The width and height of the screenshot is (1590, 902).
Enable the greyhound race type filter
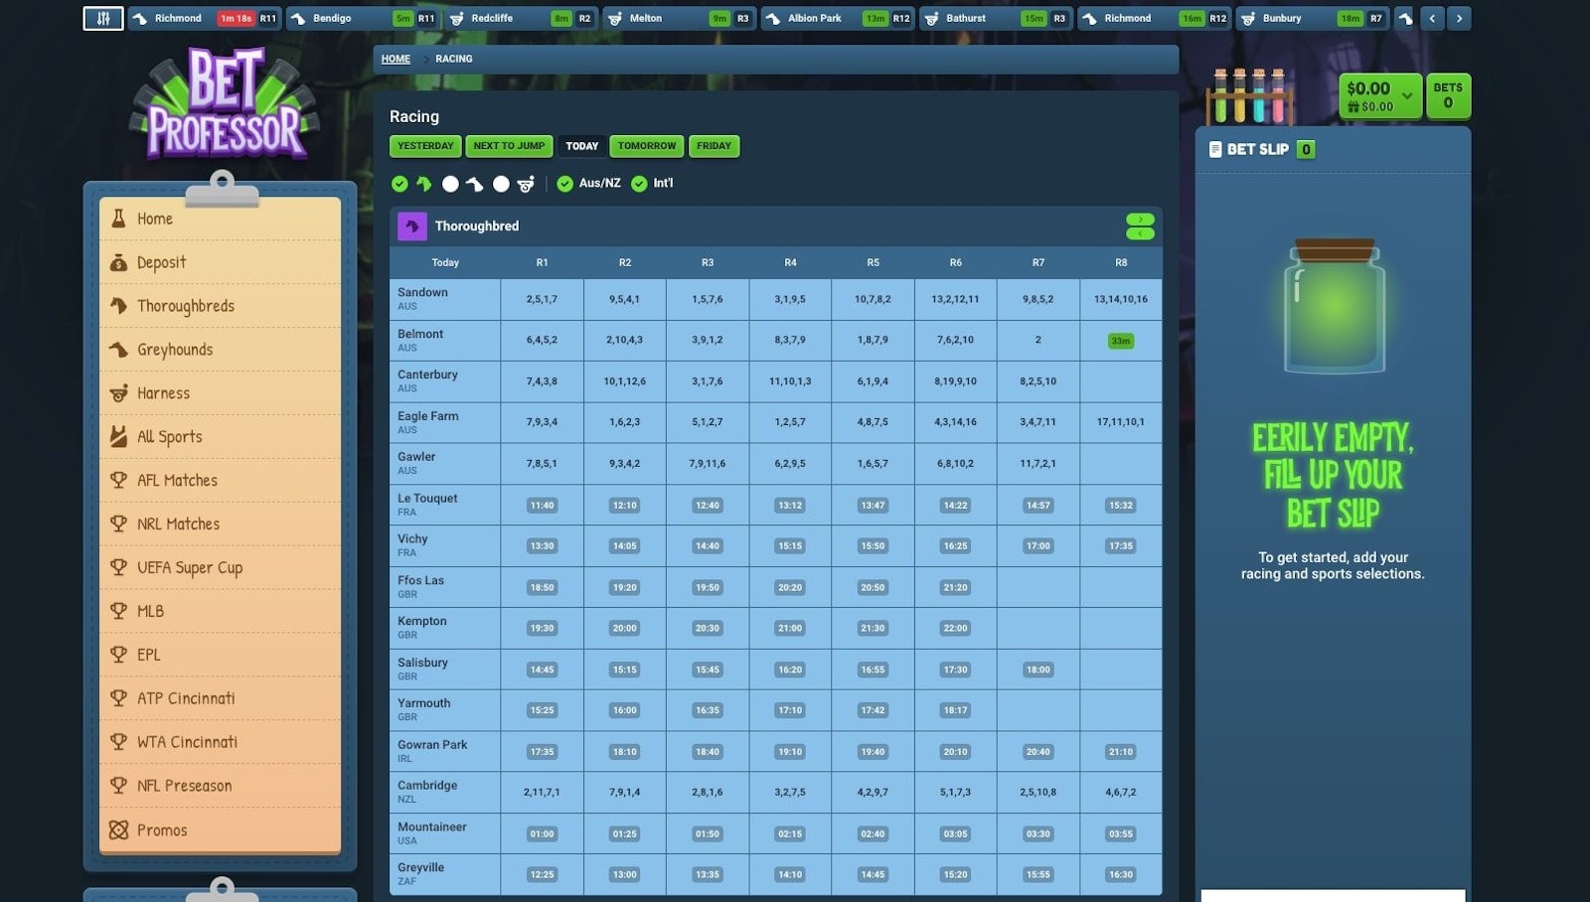point(449,184)
